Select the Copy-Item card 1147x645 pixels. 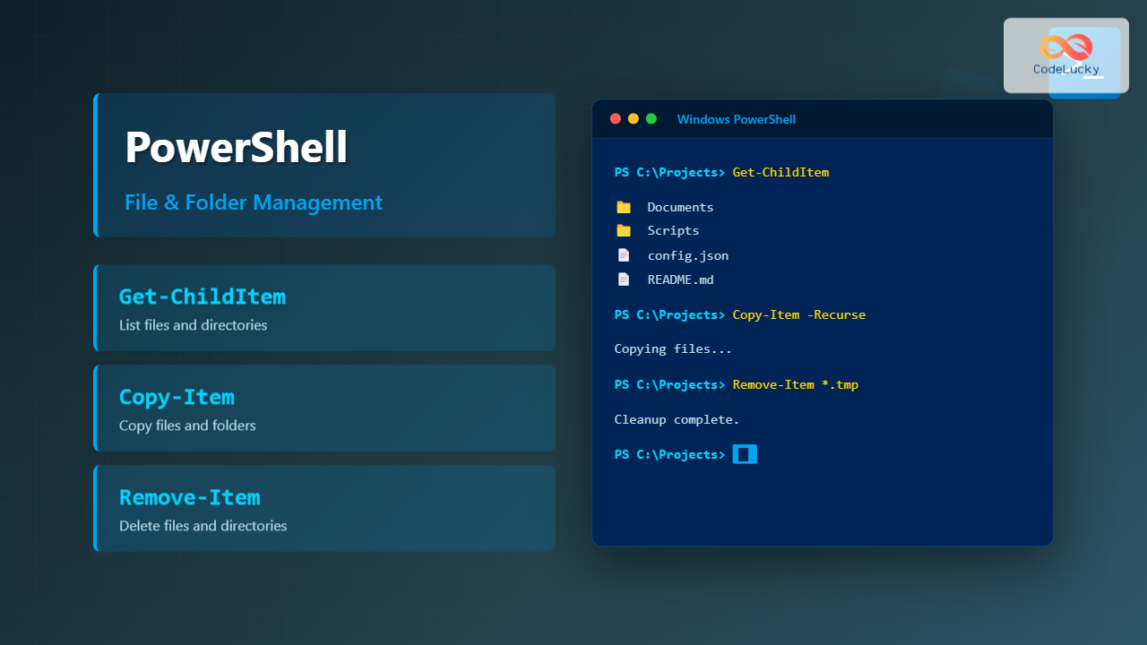(x=324, y=408)
